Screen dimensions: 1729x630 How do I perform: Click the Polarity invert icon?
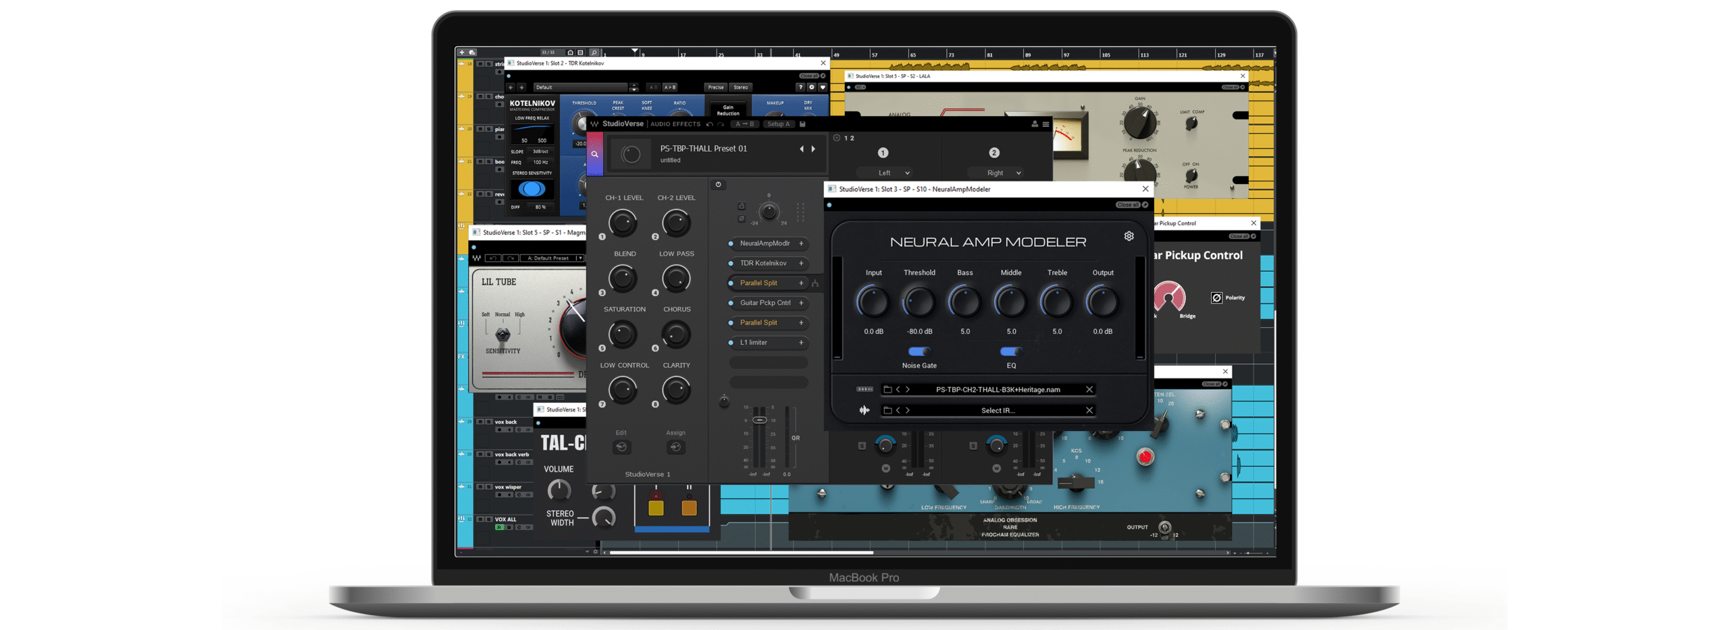coord(1216,297)
